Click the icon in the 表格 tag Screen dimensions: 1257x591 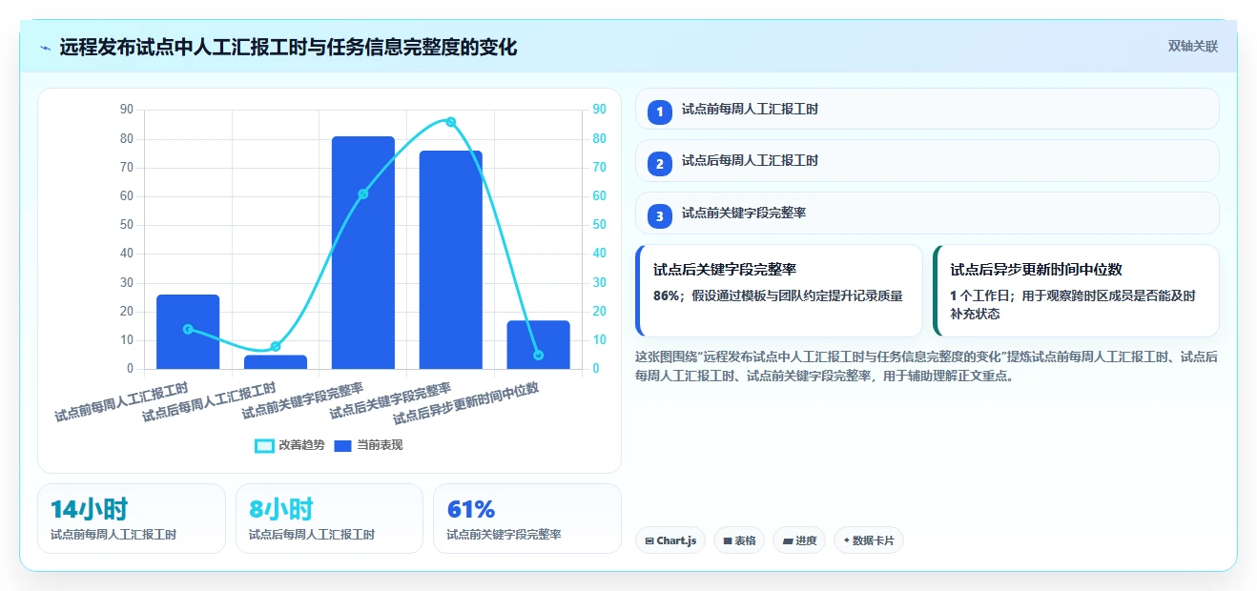coord(728,541)
